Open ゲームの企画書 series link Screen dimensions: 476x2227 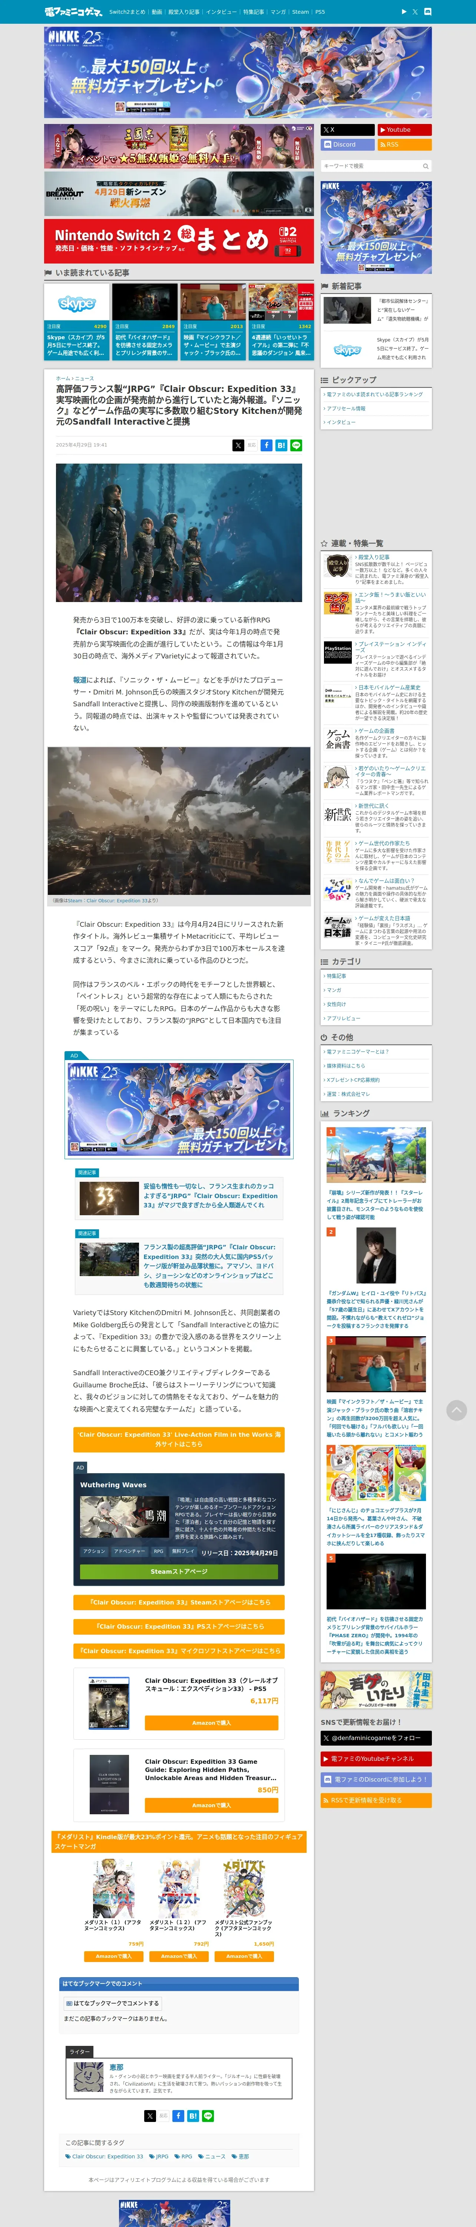coord(377,730)
